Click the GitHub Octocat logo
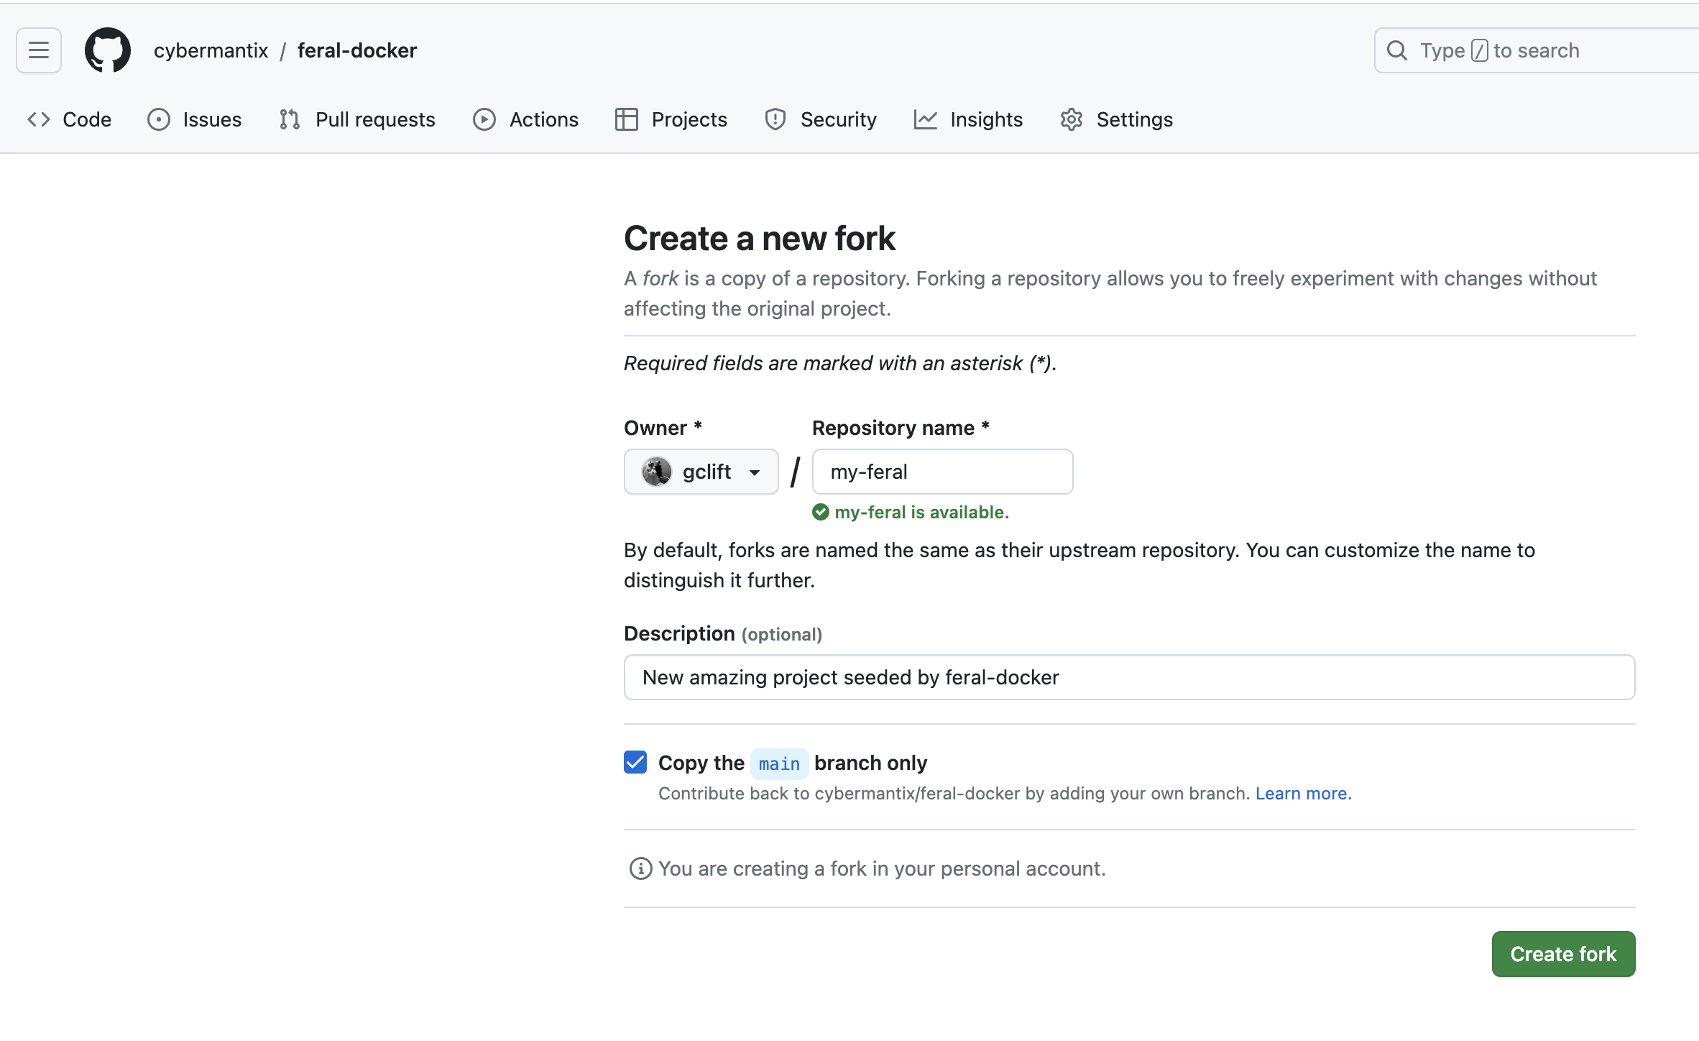The height and width of the screenshot is (1041, 1699). pos(108,50)
